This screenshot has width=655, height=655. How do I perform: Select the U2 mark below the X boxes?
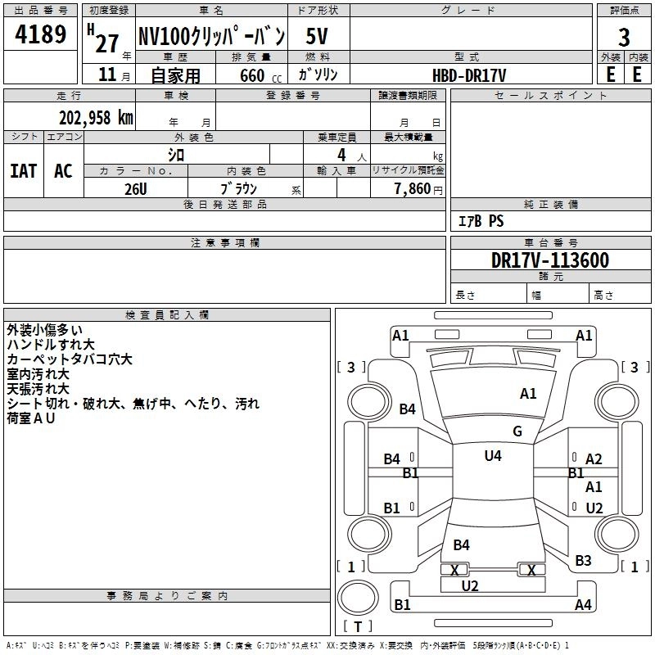(470, 585)
